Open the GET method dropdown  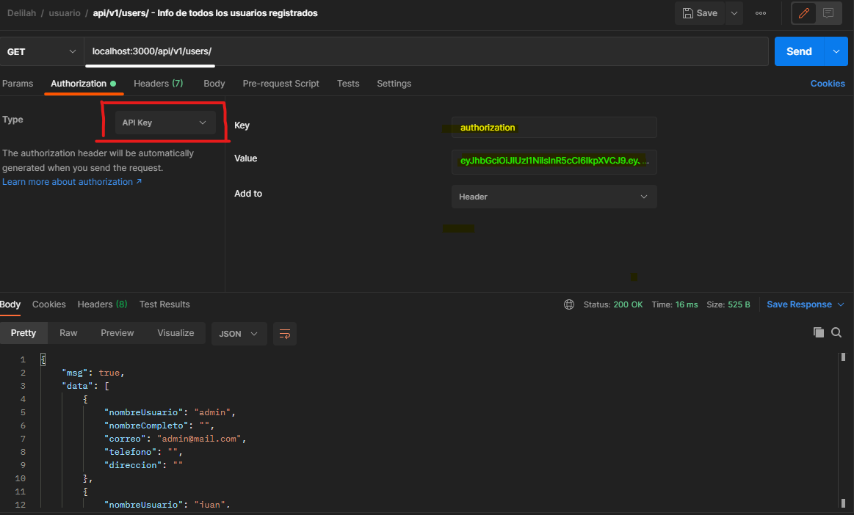coord(41,51)
